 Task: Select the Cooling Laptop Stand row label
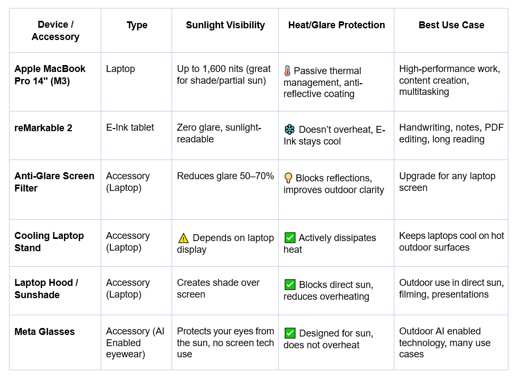(x=49, y=242)
